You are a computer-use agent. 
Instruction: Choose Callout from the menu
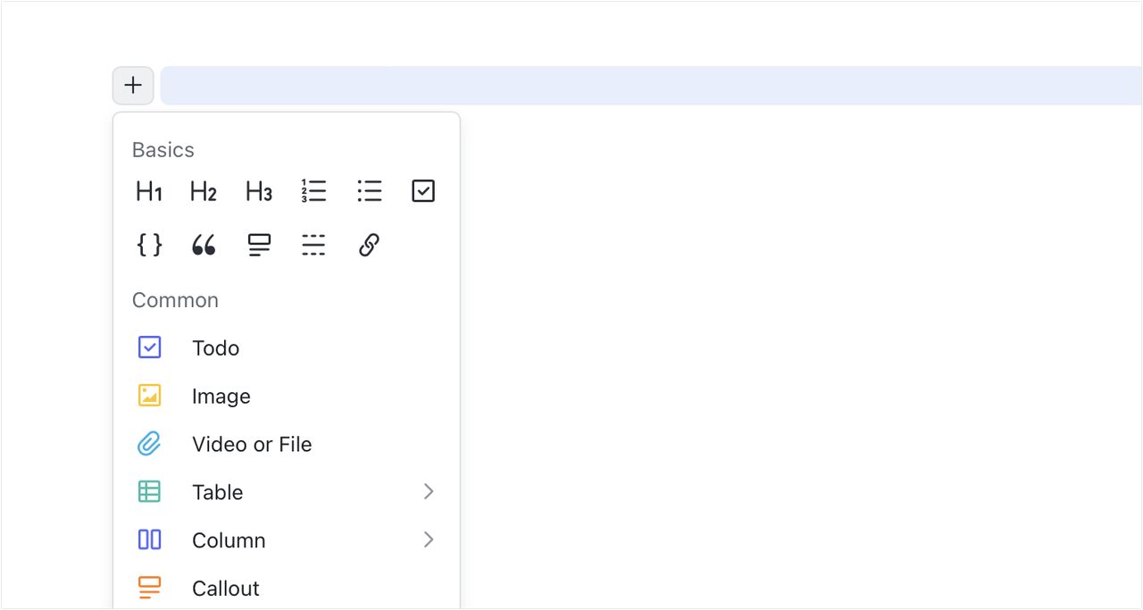coord(225,588)
